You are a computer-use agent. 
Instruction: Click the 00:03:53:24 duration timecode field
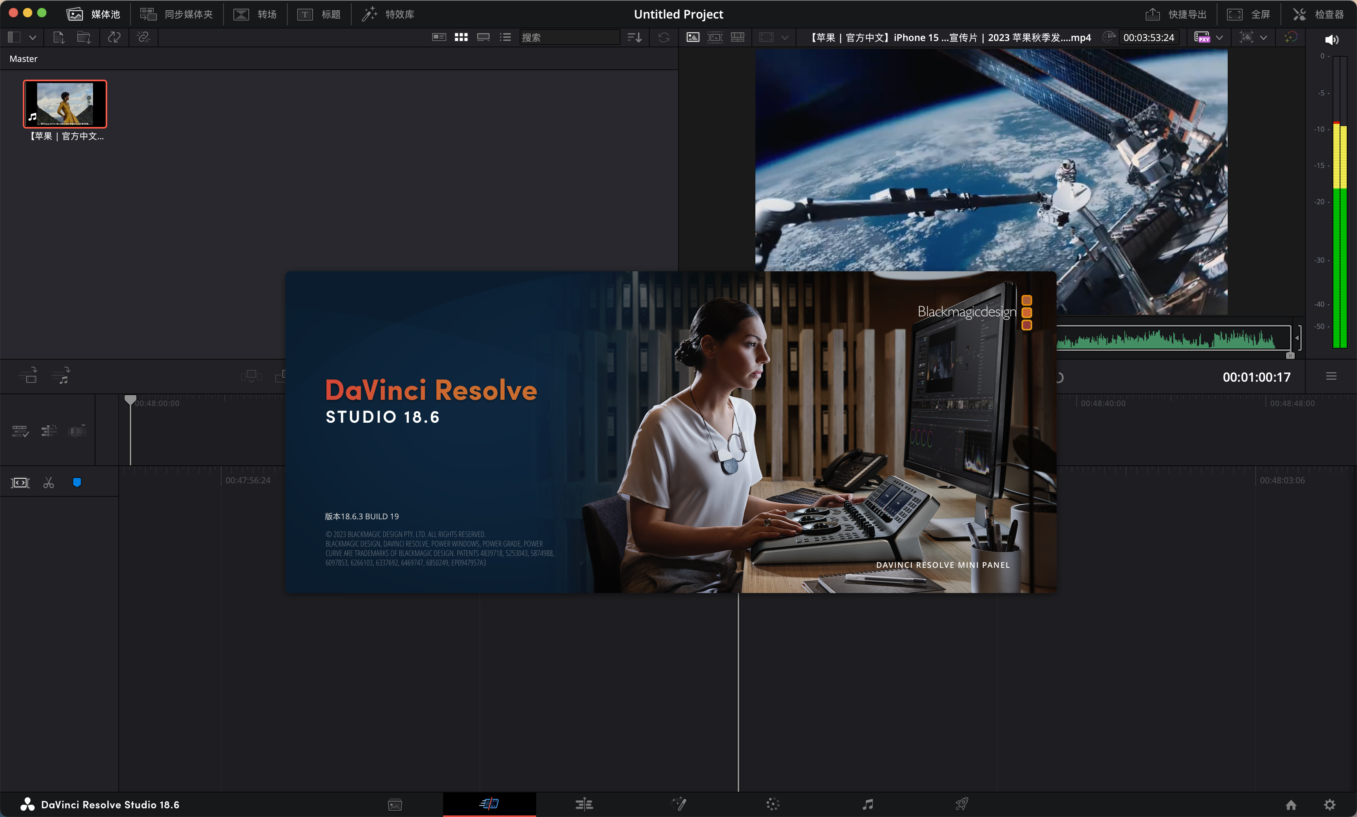1148,37
